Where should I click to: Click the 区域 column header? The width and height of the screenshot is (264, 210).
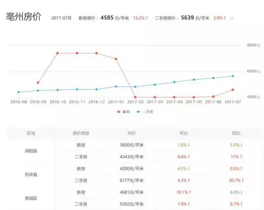(x=31, y=133)
